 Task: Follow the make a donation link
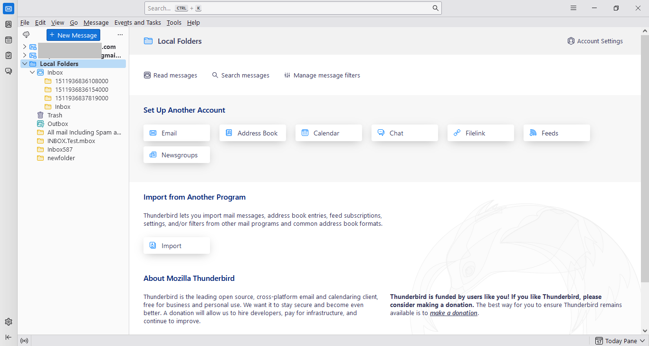(453, 313)
